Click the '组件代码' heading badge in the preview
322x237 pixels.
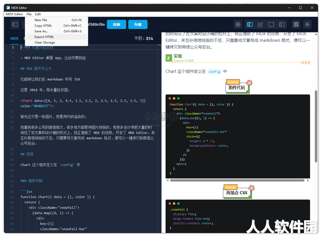[238, 87]
